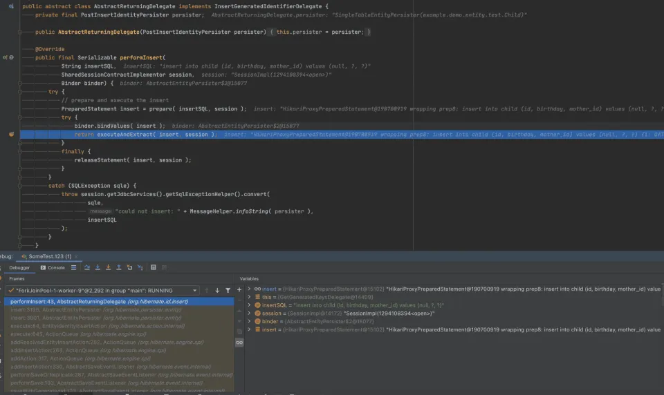Image resolution: width=664 pixels, height=395 pixels.
Task: Click the Trace Current Stream Chain icon
Action: tap(165, 267)
